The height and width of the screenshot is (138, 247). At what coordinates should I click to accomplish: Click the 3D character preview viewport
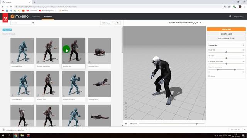[165, 73]
